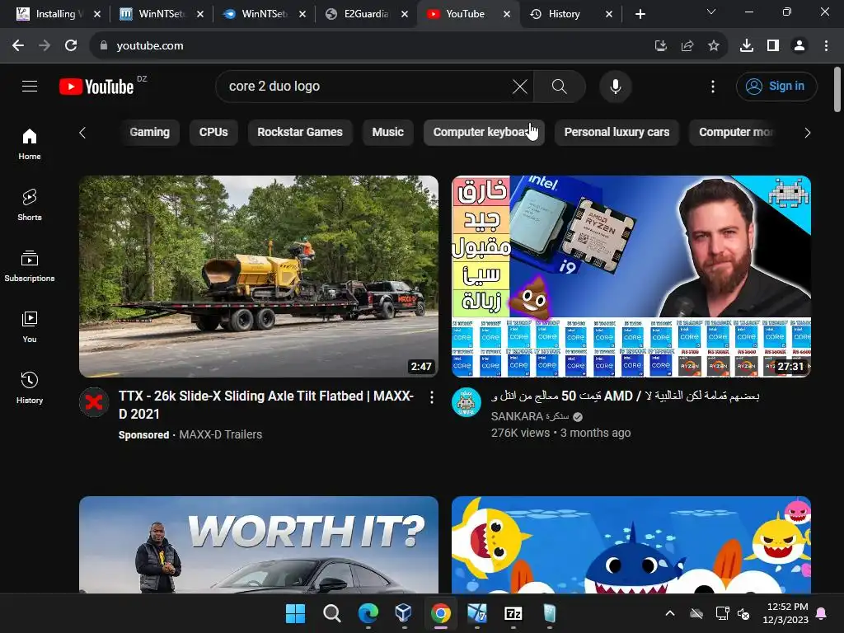Click the MAXX-D red X channel avatar

(x=94, y=402)
